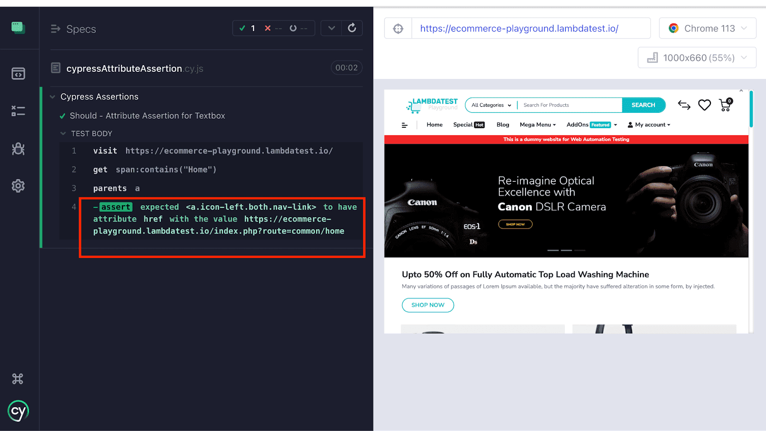Open the My account menu

click(x=649, y=124)
